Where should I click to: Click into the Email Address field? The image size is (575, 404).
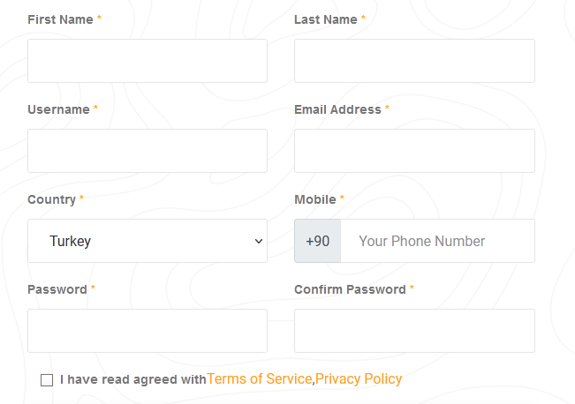(414, 151)
